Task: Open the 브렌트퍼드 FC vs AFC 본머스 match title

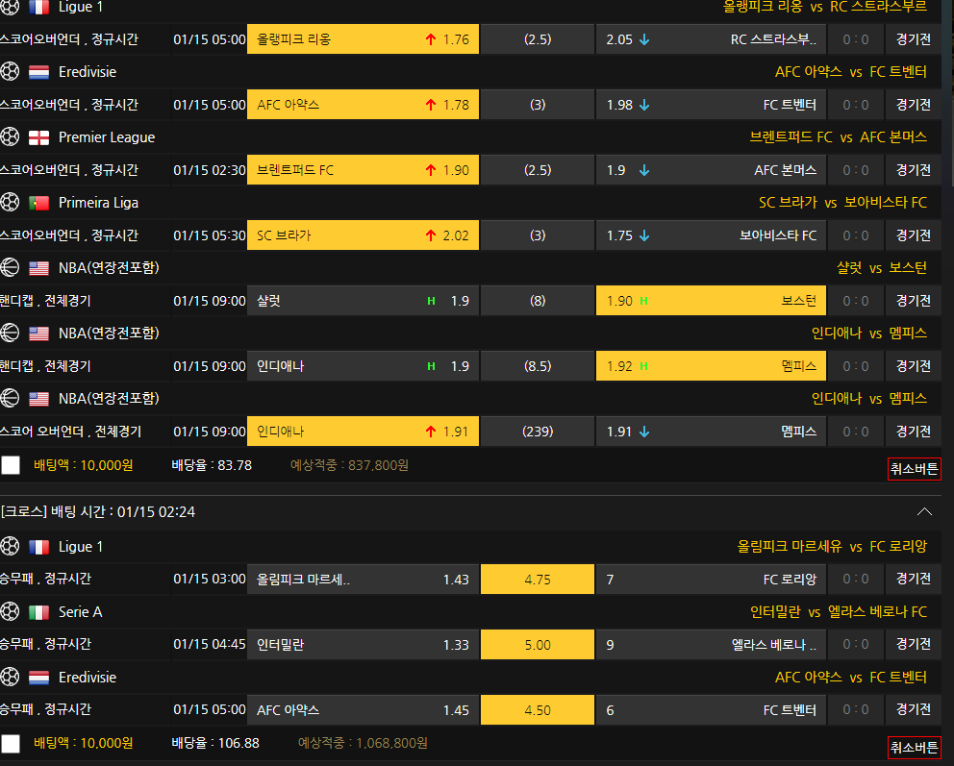Action: point(838,137)
